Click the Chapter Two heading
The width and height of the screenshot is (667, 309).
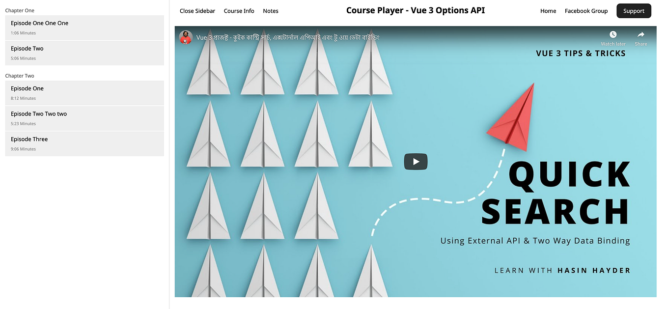click(x=20, y=76)
